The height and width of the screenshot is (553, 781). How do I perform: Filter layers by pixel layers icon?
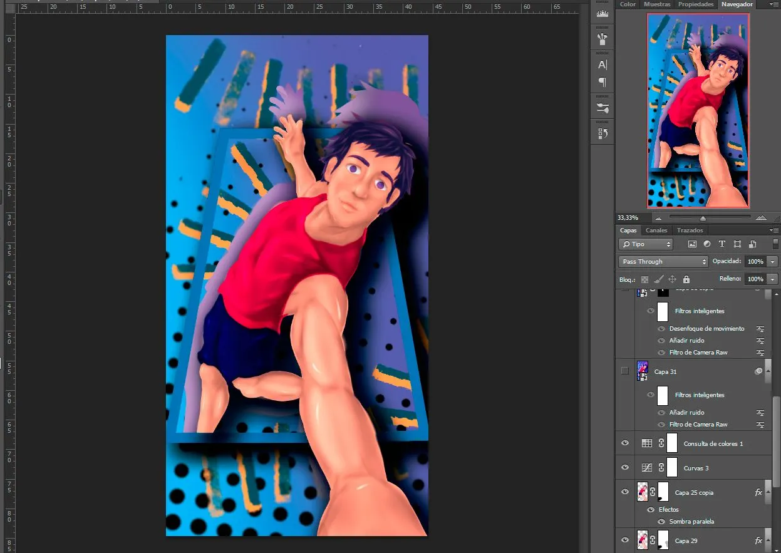[x=693, y=244]
